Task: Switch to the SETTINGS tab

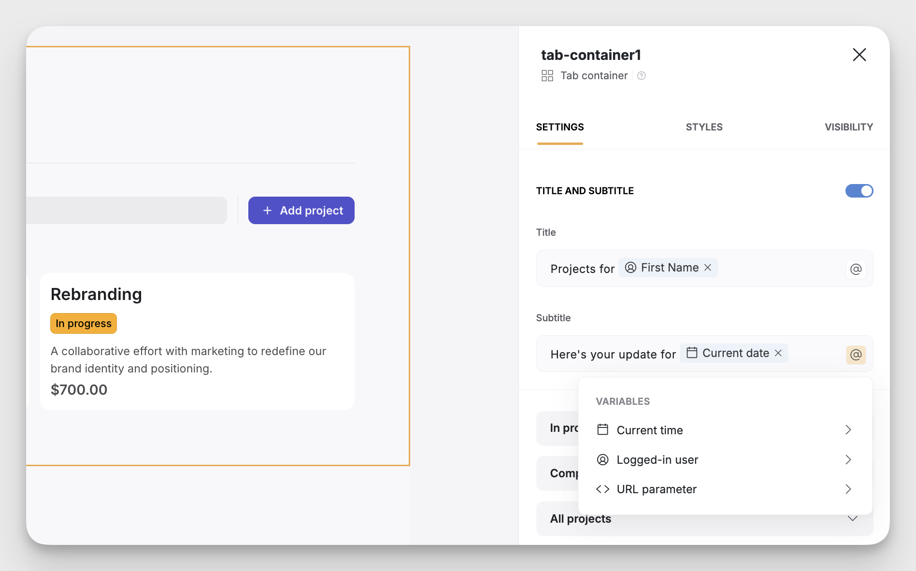Action: point(560,127)
